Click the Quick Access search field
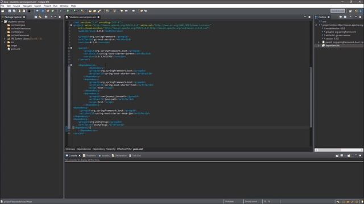This screenshot has width=364, height=204. [x=337, y=11]
